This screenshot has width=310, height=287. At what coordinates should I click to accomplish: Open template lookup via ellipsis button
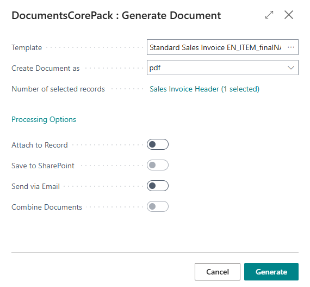pos(291,47)
